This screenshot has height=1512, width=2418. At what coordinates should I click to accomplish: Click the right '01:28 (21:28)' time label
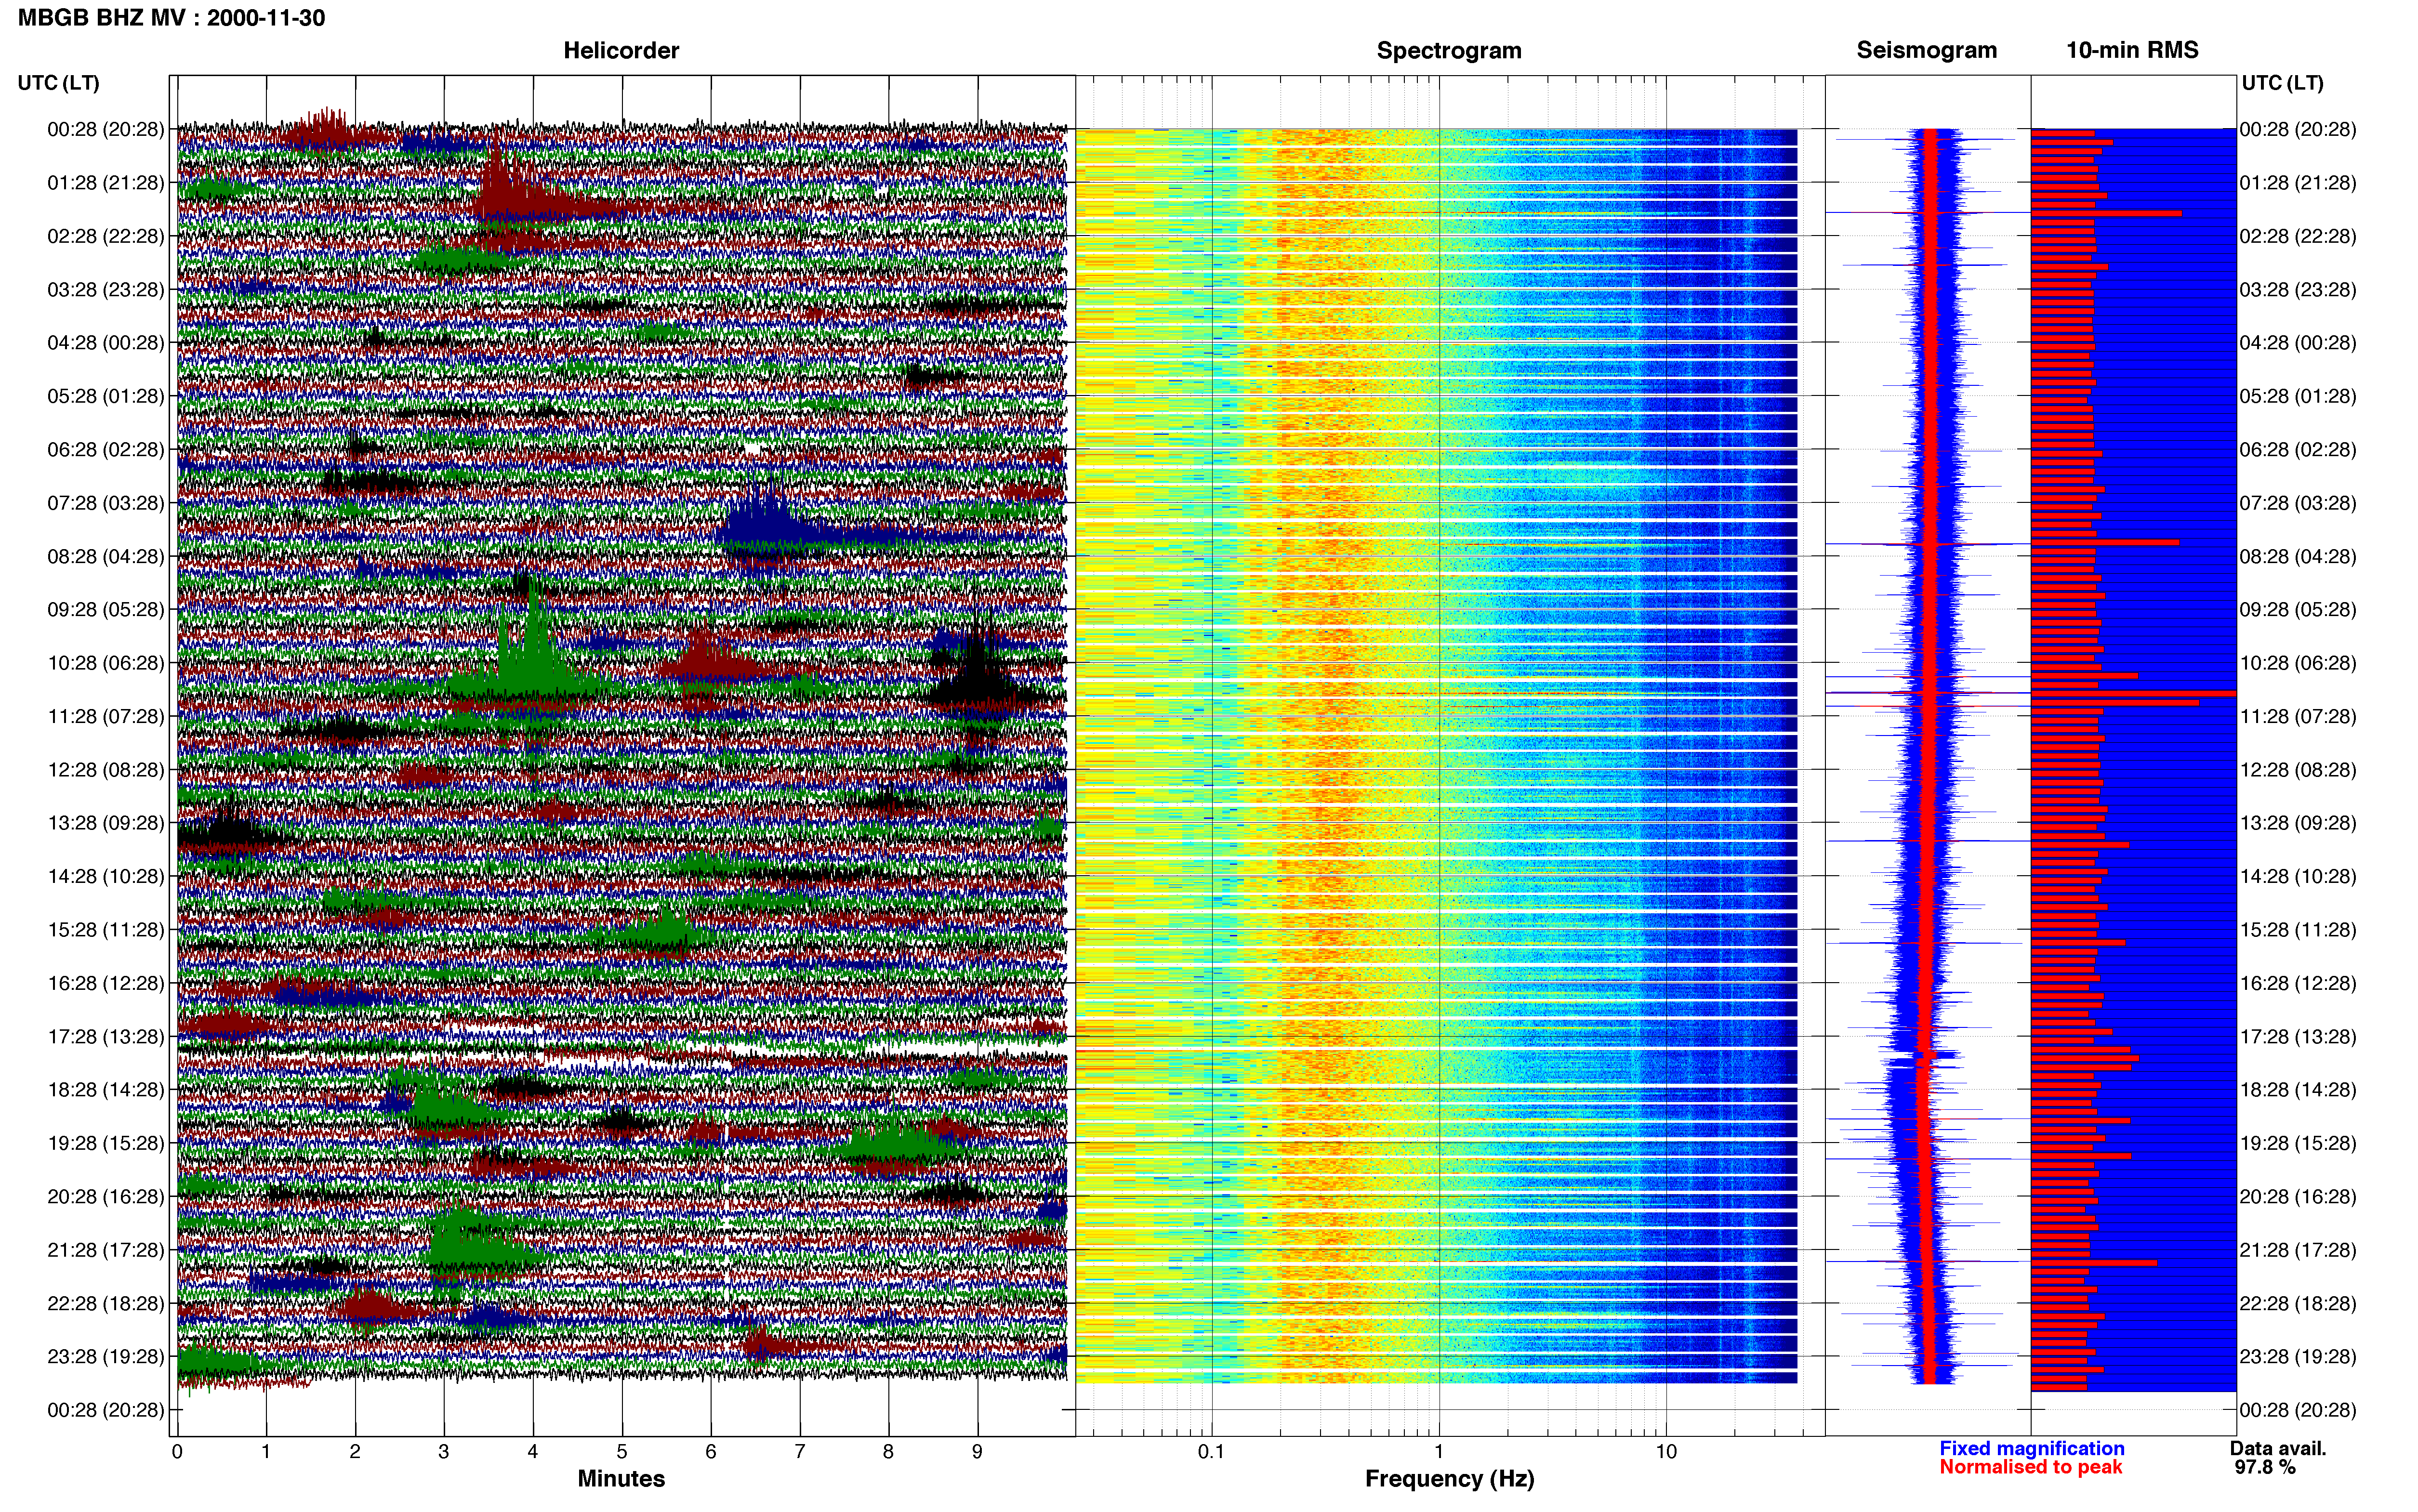tap(2298, 183)
